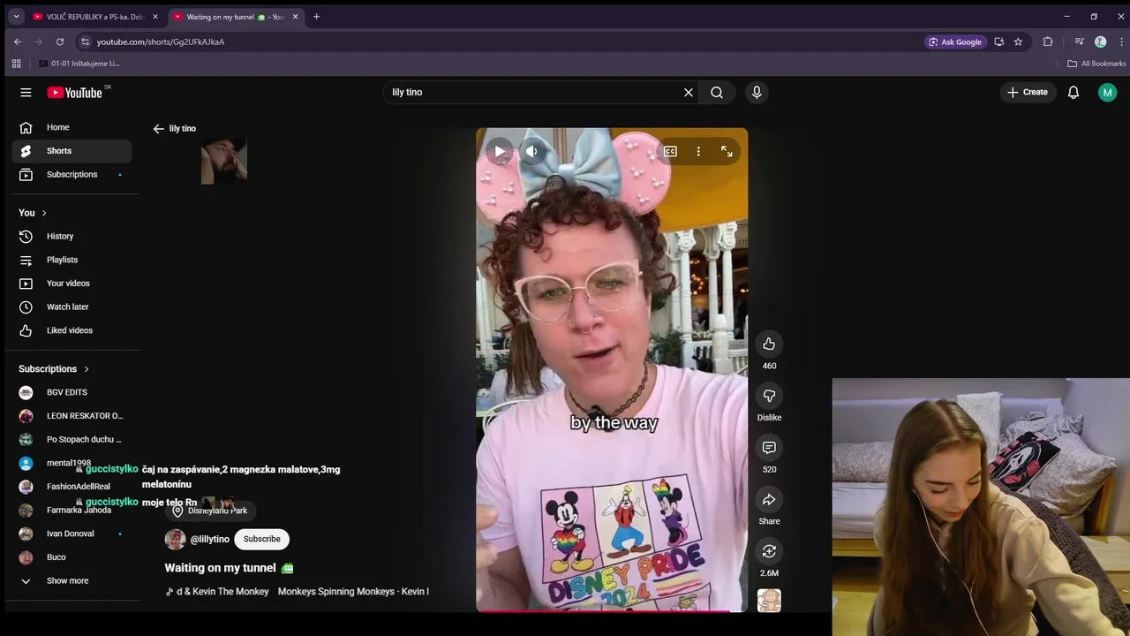This screenshot has width=1130, height=636.
Task: Subscribe to @lillytino
Action: [261, 539]
